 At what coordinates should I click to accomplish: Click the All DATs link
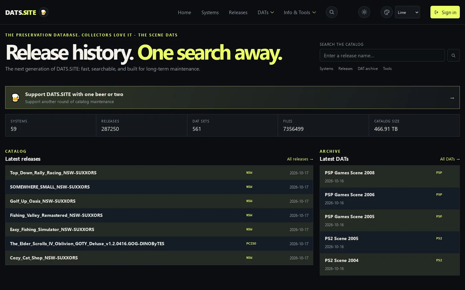click(x=450, y=159)
